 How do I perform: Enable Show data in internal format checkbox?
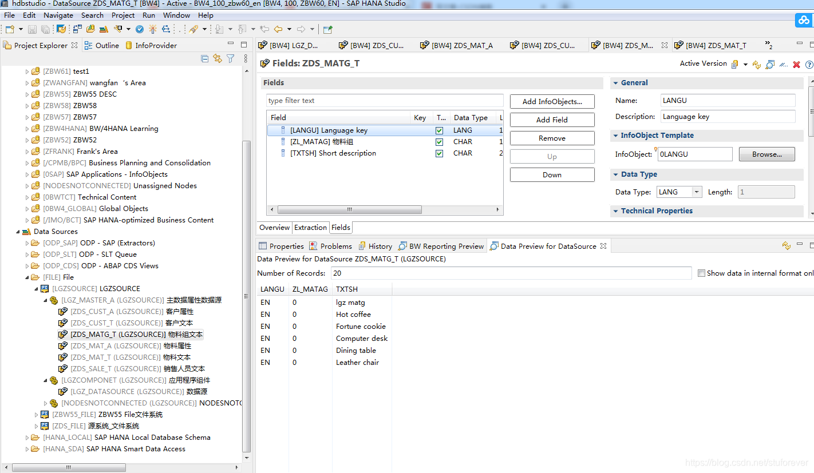pos(701,273)
